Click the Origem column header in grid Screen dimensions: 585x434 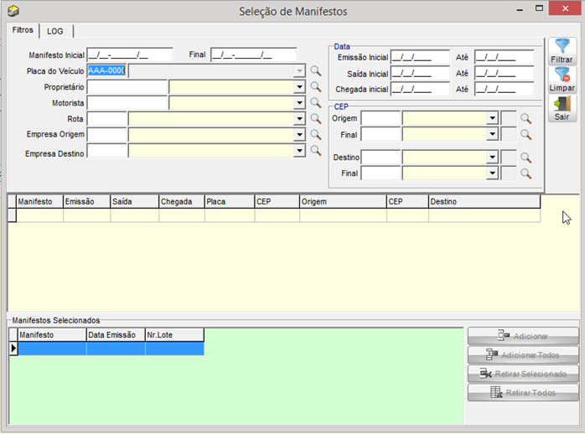342,202
